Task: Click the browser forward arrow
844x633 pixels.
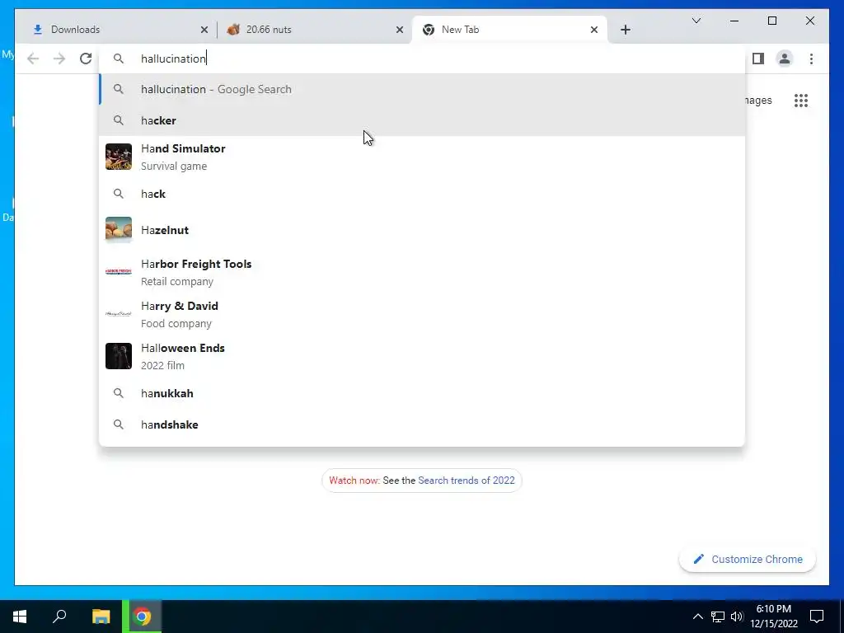Action: (59, 59)
